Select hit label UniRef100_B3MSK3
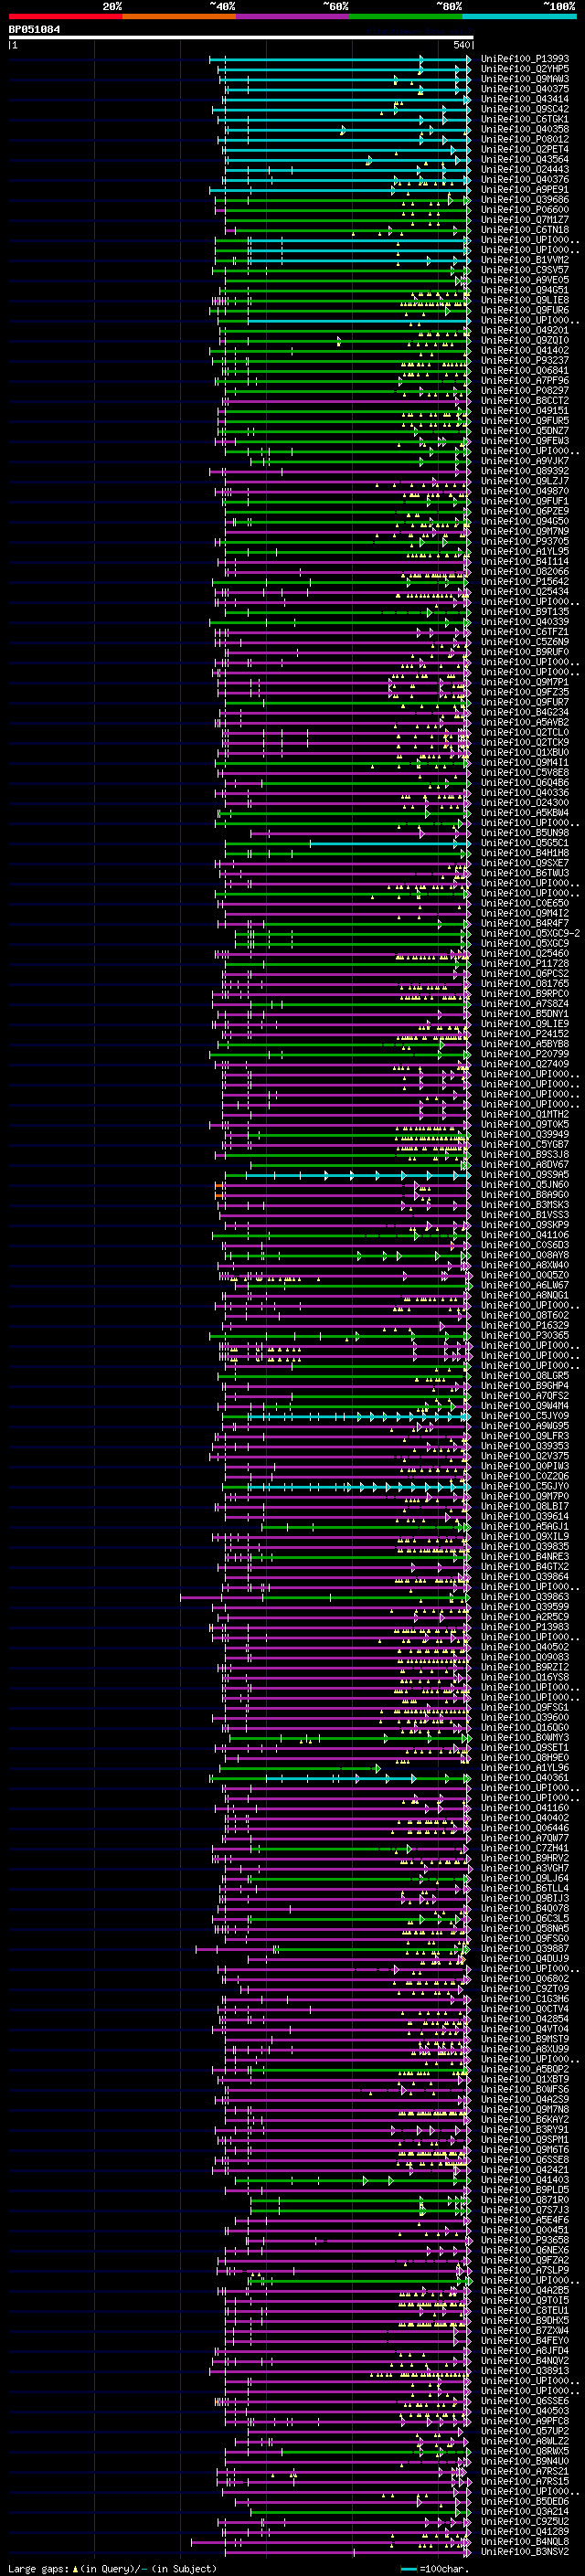 point(525,1205)
